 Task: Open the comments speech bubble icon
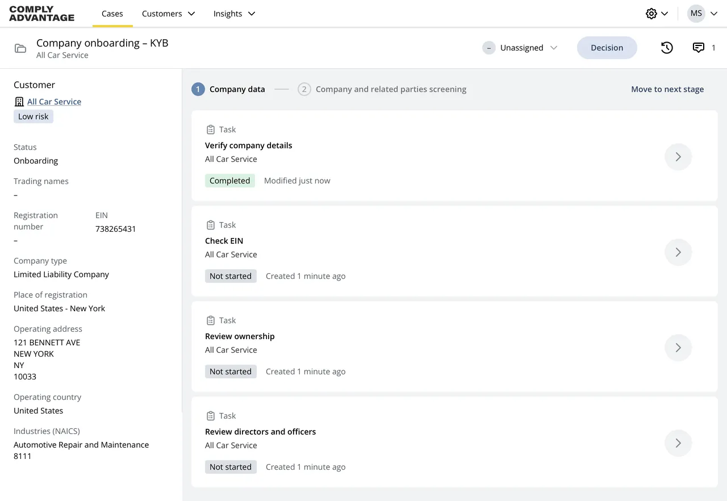pos(699,48)
